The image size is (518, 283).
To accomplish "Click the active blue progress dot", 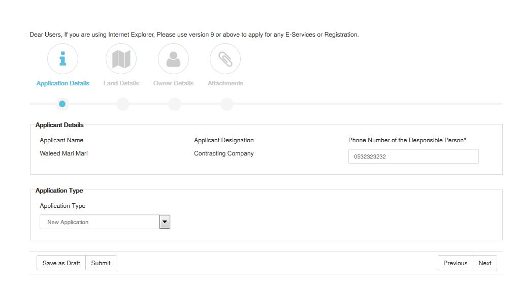I will tap(62, 104).
